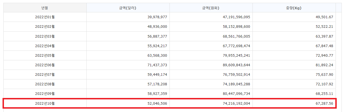The height and width of the screenshot is (112, 355).
Task: Click dollar amount 48,936,000
Action: [x=157, y=27]
